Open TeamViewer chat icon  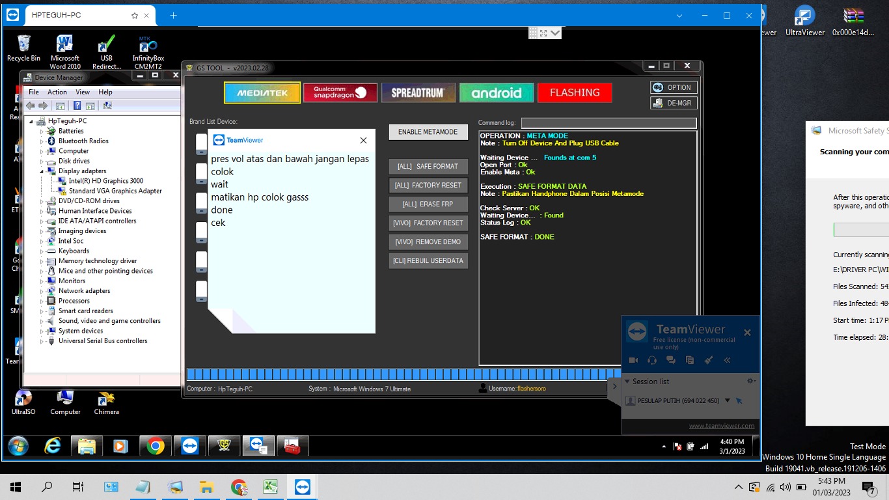tap(671, 360)
